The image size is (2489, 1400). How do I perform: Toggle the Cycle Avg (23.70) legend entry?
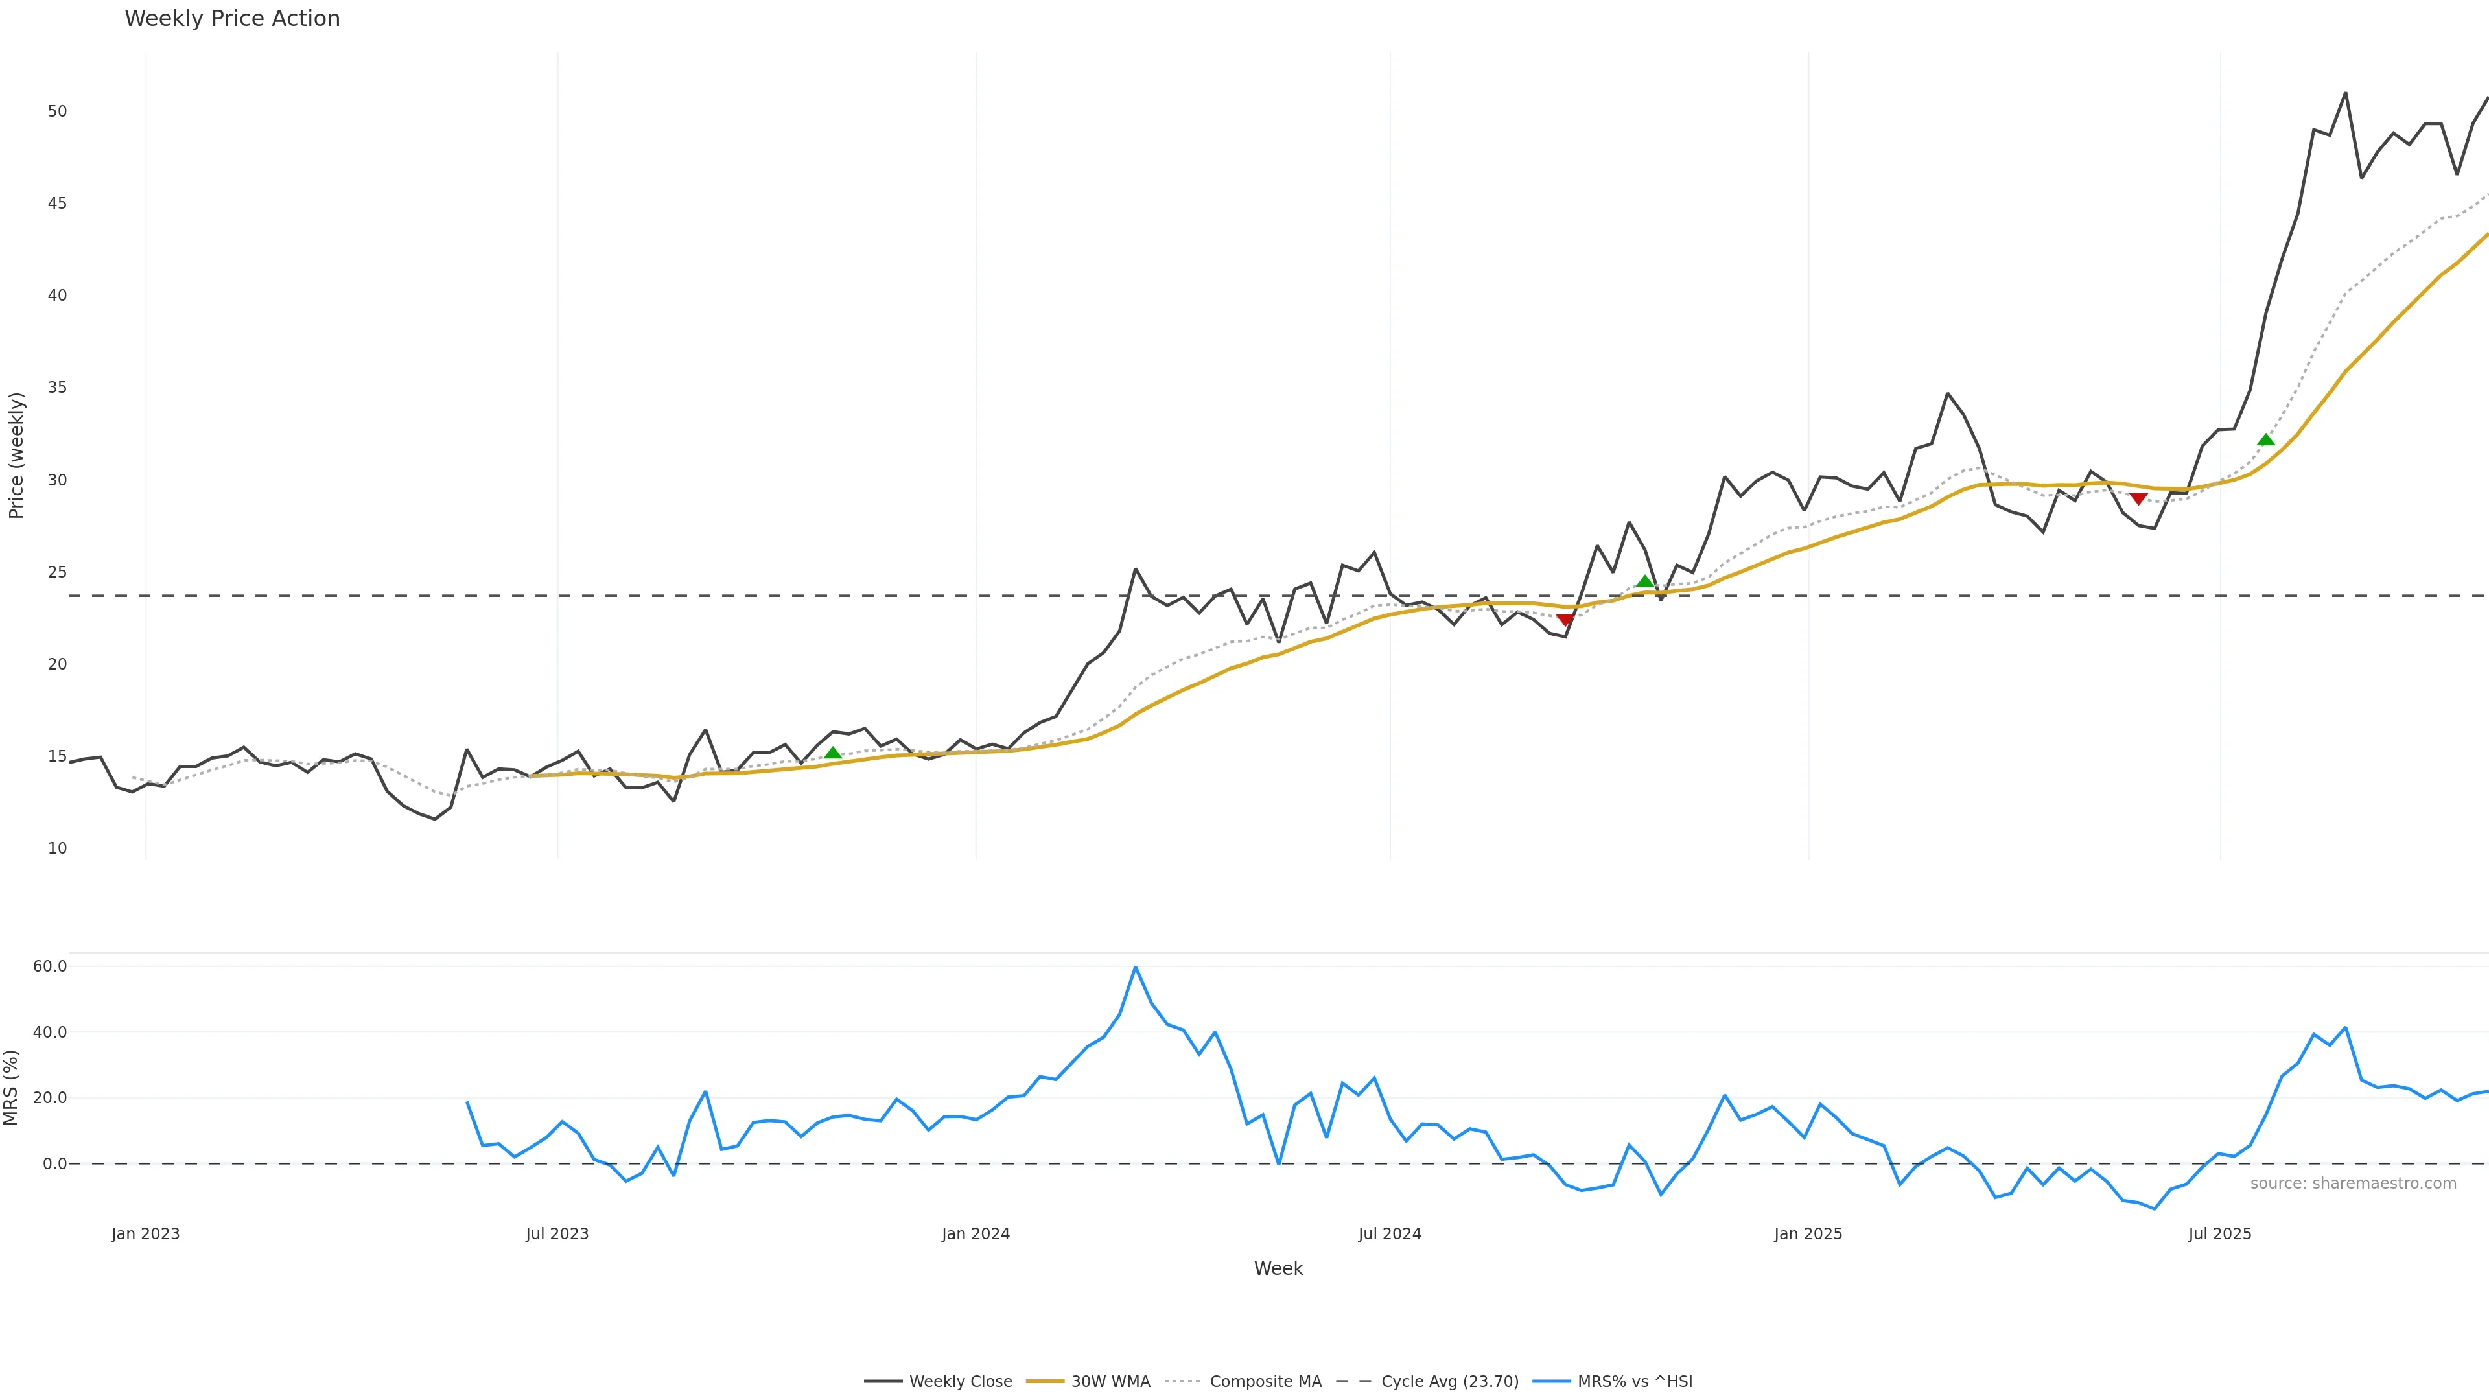(1449, 1382)
